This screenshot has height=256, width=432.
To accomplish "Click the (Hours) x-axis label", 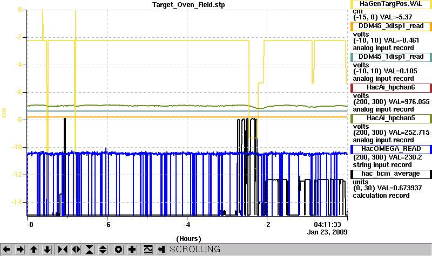I will 188,239.
